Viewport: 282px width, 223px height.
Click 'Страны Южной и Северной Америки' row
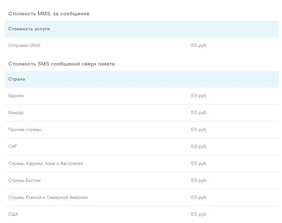point(142,198)
